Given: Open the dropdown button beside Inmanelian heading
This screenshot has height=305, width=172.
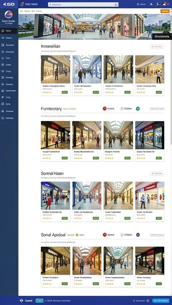Looking at the screenshot, I should 157,46.
